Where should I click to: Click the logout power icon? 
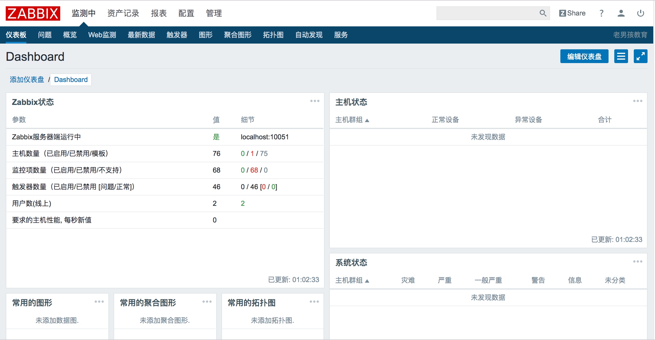pos(640,13)
